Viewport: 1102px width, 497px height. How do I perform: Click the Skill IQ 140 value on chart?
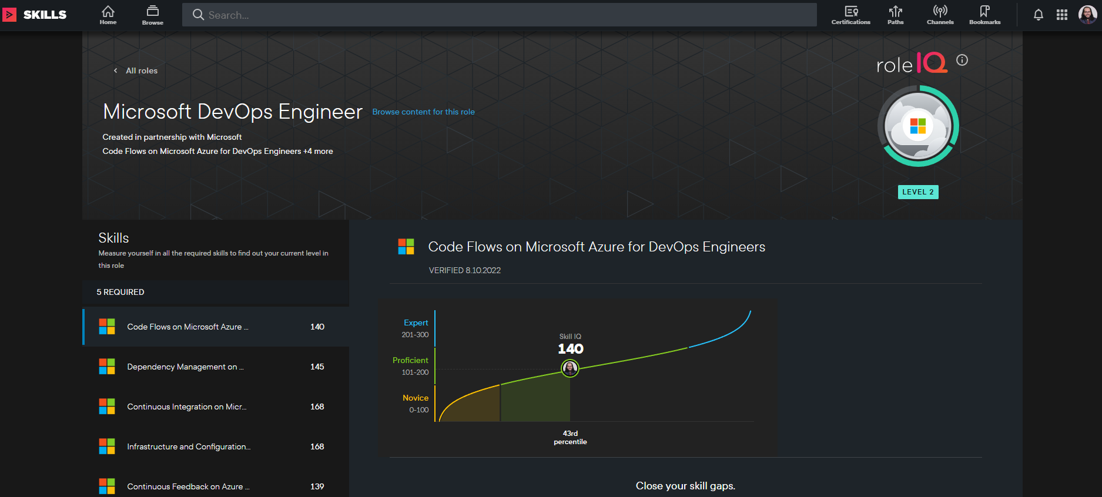click(x=571, y=349)
